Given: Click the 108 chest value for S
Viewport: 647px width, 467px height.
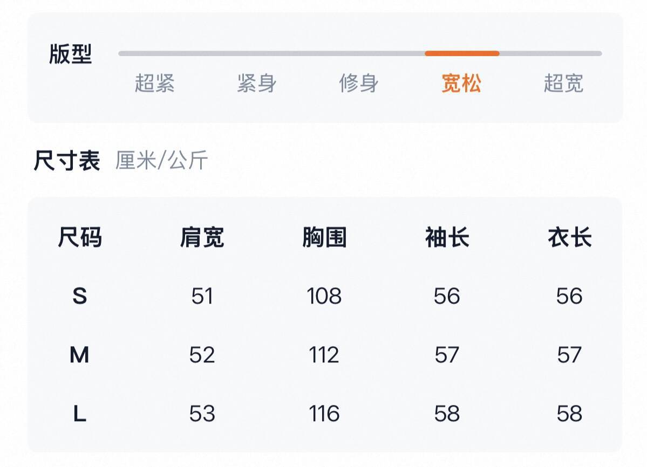Looking at the screenshot, I should coord(324,296).
